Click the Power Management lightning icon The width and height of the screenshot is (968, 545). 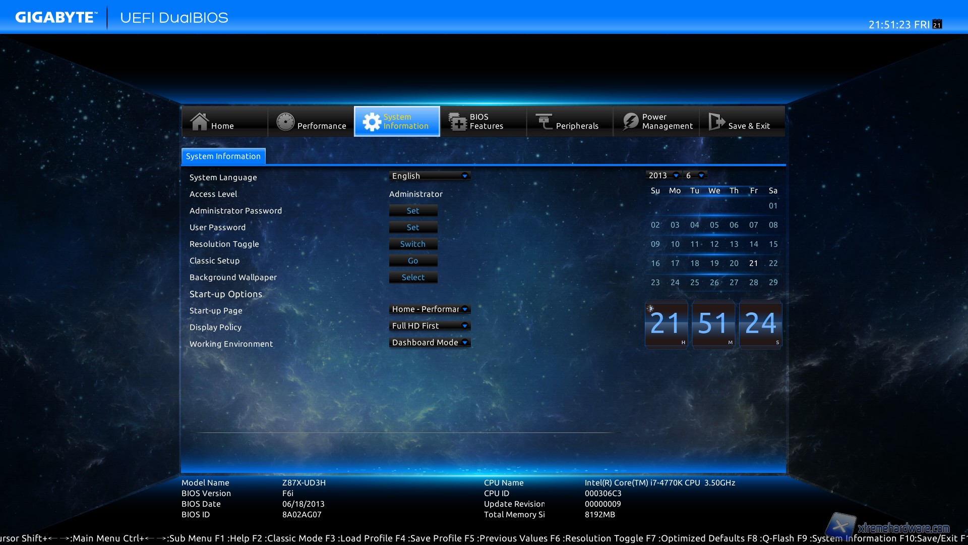(630, 122)
